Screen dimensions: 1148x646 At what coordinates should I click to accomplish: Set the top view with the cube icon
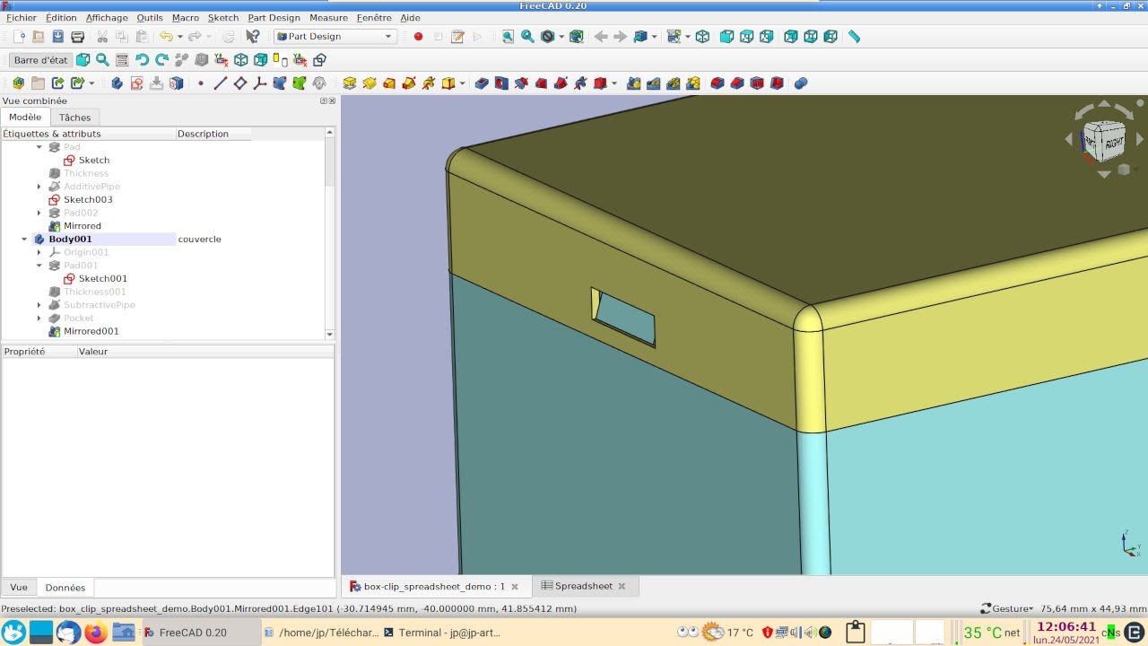point(747,37)
